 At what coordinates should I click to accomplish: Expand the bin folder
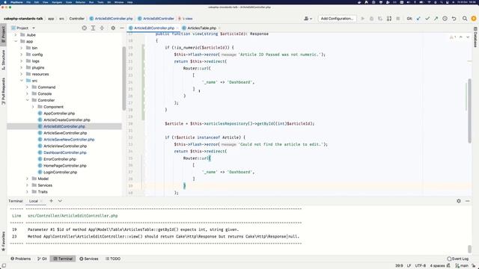point(22,48)
